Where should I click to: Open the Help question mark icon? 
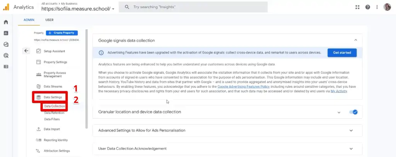tap(367, 7)
